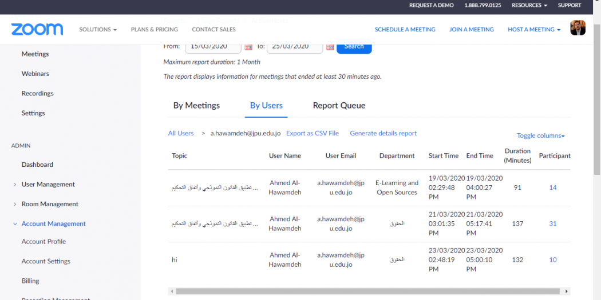
Task: Open the Resources dropdown menu
Action: [x=529, y=5]
